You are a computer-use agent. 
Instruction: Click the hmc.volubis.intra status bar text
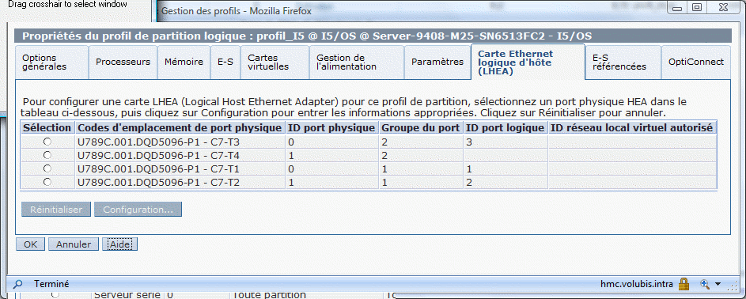pos(637,284)
